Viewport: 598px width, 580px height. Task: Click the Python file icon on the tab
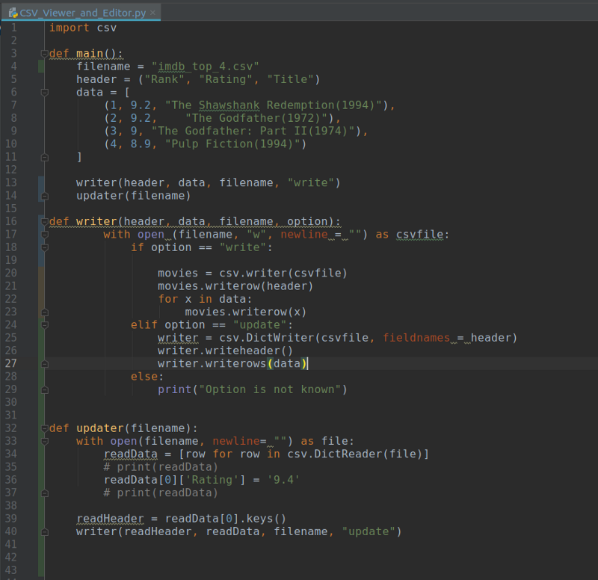point(13,13)
